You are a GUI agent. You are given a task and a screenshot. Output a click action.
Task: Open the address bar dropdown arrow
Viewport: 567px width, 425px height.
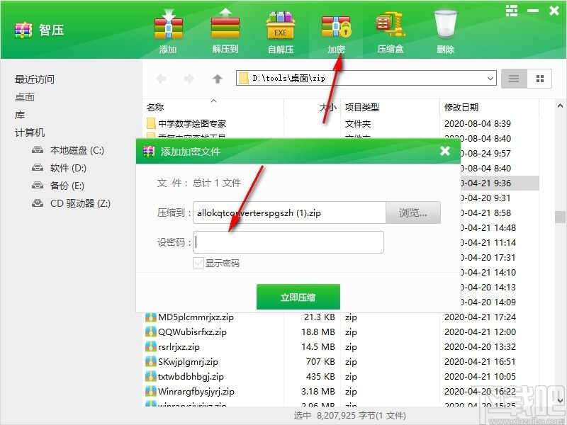490,78
